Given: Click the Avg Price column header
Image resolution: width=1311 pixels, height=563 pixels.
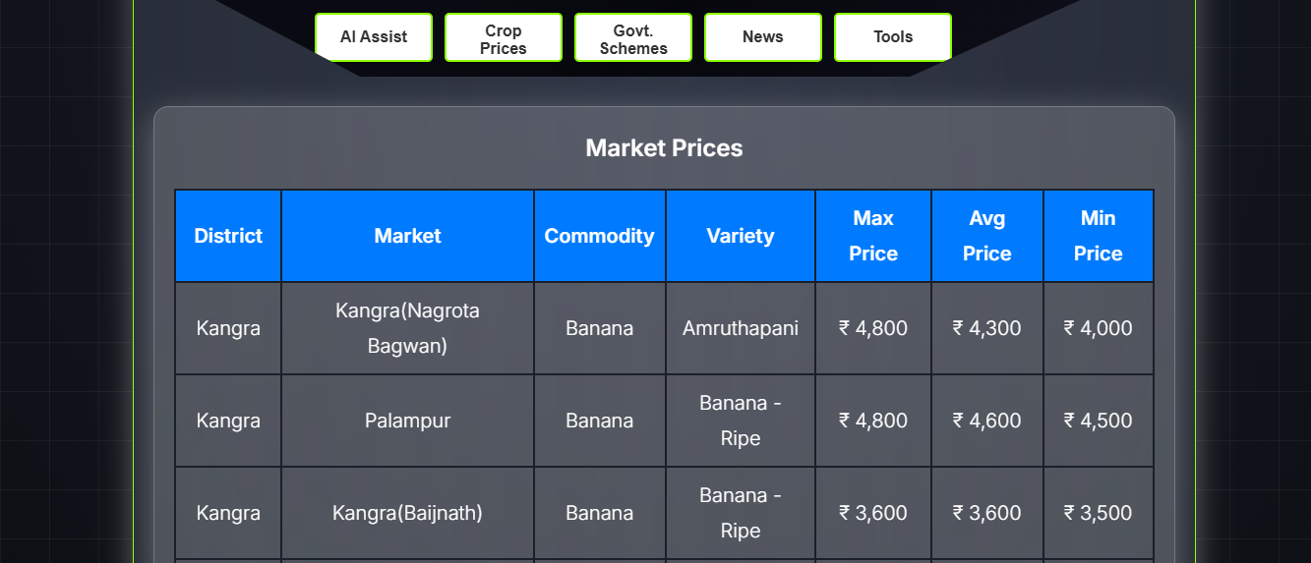Looking at the screenshot, I should coord(987,236).
